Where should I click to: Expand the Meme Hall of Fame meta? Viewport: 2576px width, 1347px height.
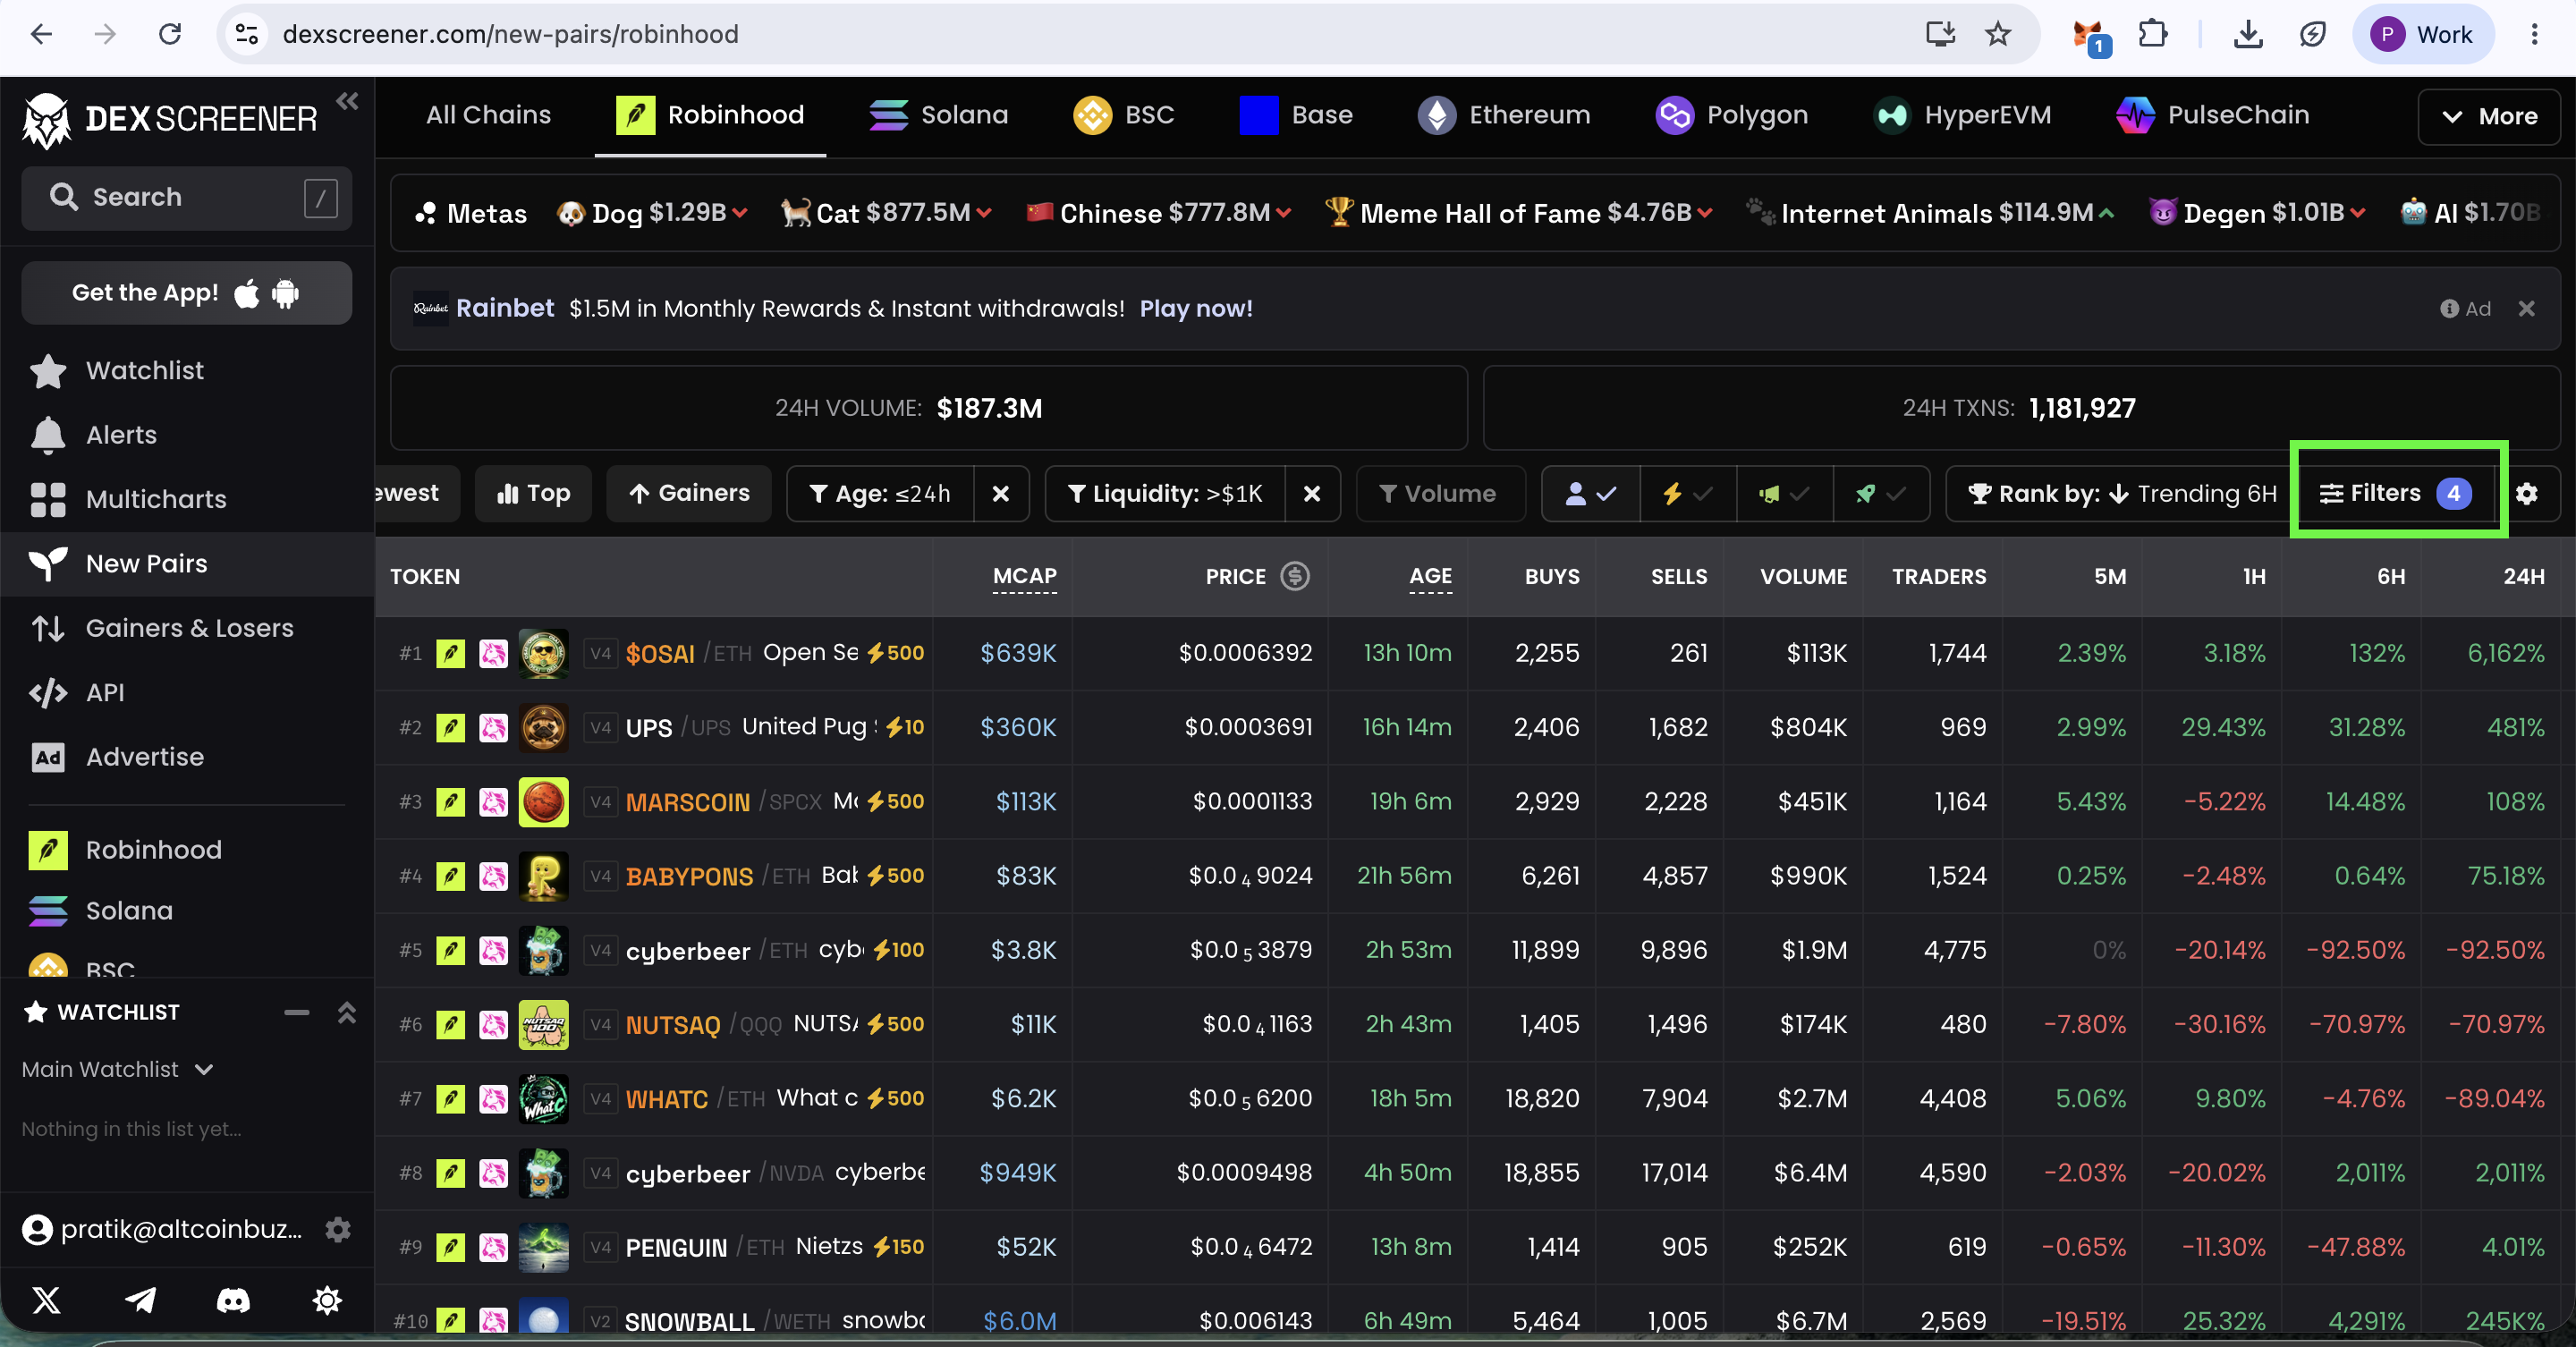[1519, 213]
